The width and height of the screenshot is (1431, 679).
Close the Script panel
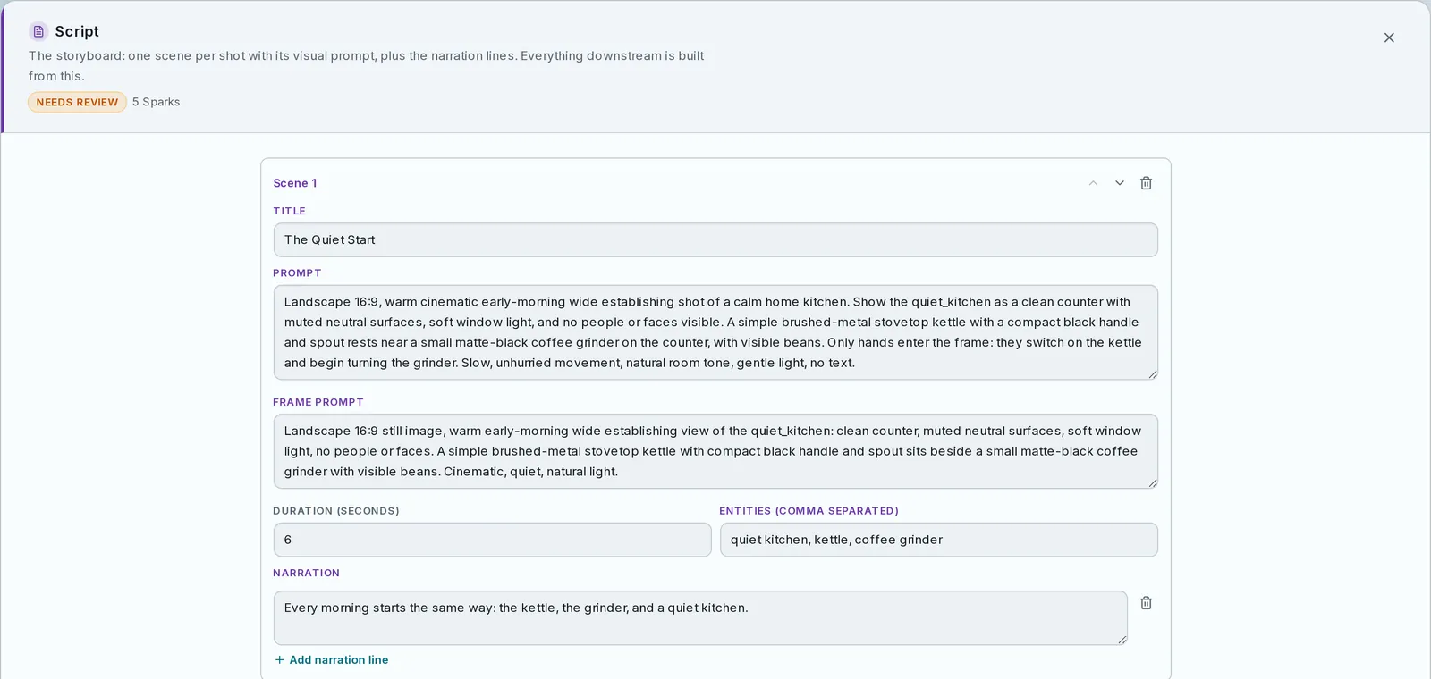point(1389,38)
